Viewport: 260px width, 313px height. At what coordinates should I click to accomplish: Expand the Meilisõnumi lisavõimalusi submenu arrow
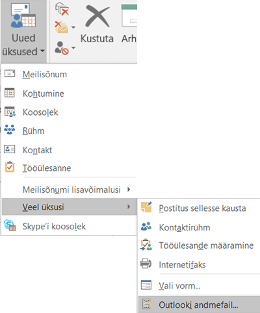point(129,190)
